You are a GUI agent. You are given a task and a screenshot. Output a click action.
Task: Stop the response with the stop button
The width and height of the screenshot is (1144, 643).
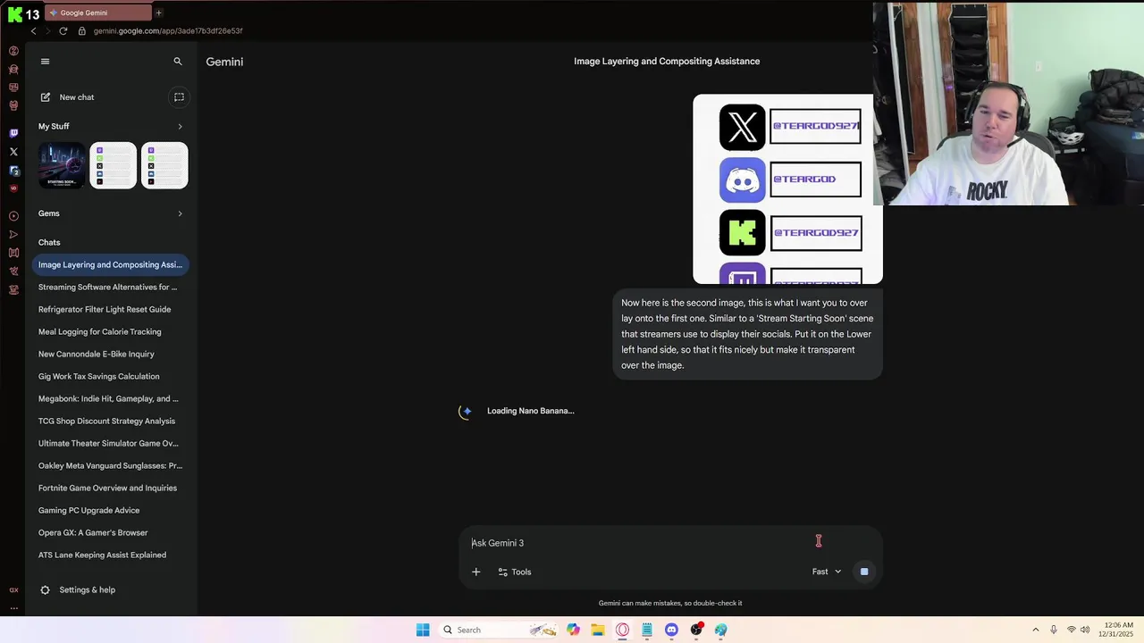click(x=864, y=572)
